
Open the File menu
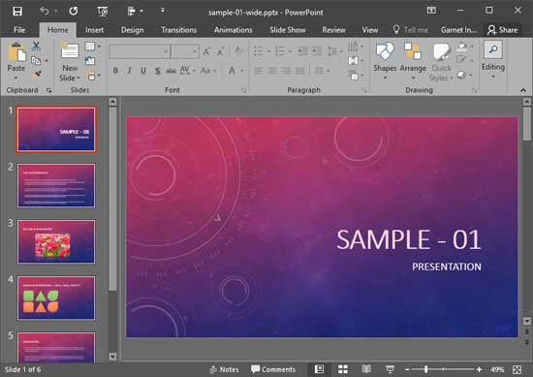[x=19, y=30]
